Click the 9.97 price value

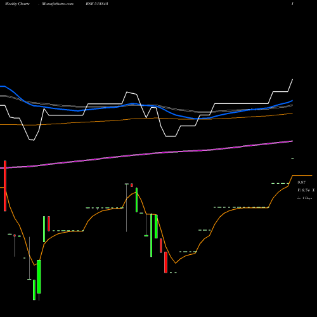[301, 183]
